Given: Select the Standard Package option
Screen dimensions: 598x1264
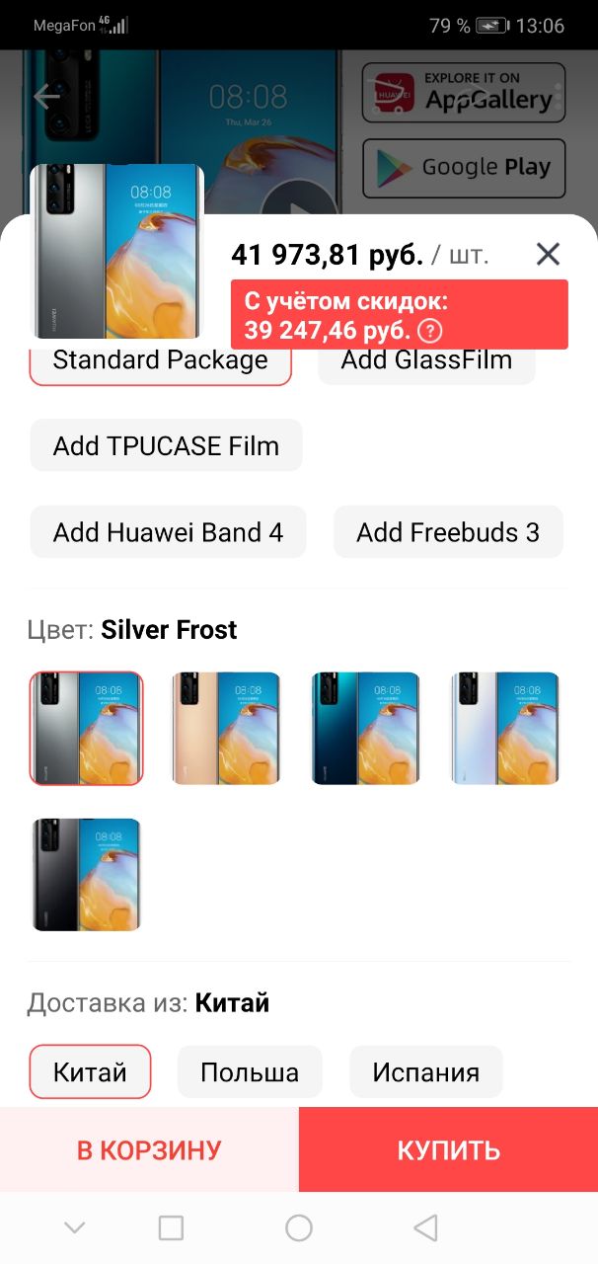Looking at the screenshot, I should tap(161, 360).
